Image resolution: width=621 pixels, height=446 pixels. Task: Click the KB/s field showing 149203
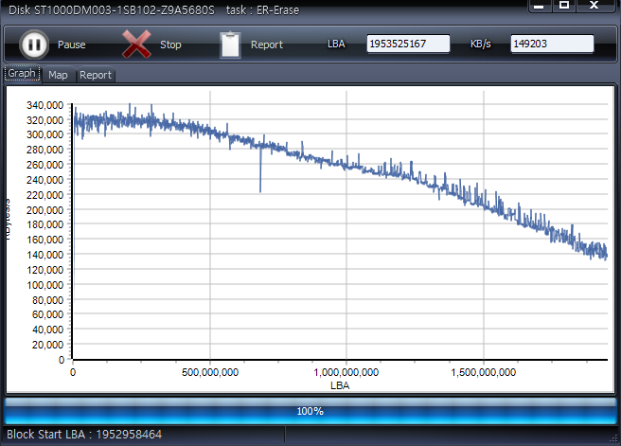pos(552,44)
